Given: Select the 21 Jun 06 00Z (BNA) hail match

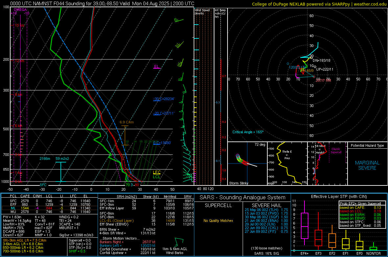Looking at the screenshot, I should pyautogui.click(x=266, y=221).
